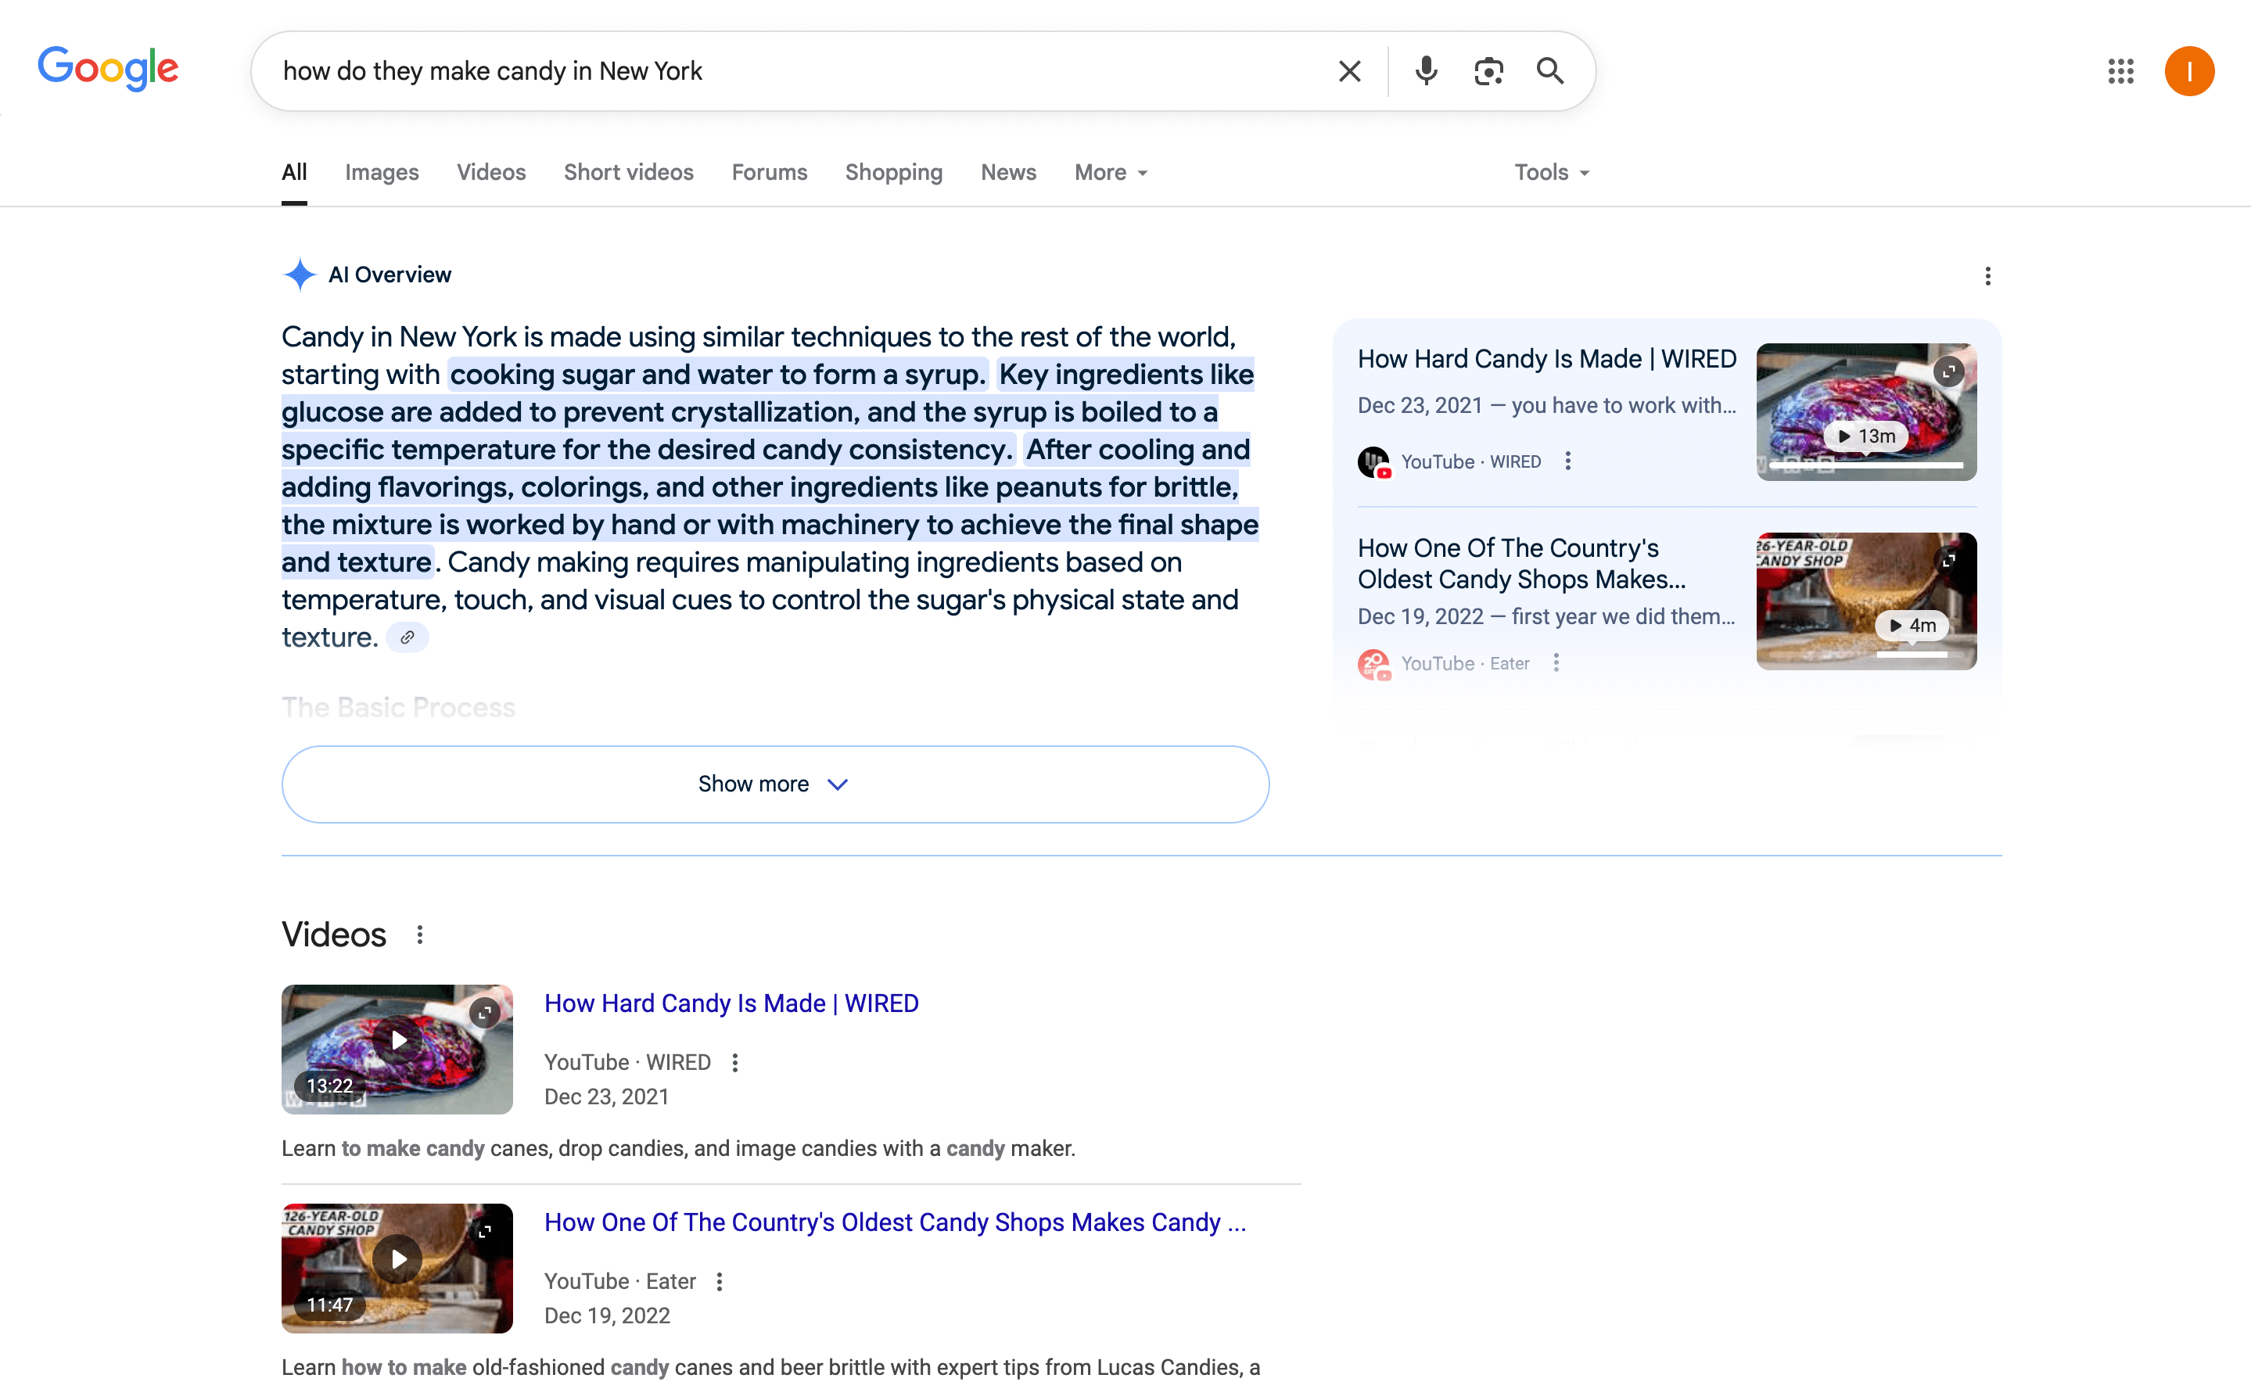Switch to the Forums tab

tap(769, 173)
